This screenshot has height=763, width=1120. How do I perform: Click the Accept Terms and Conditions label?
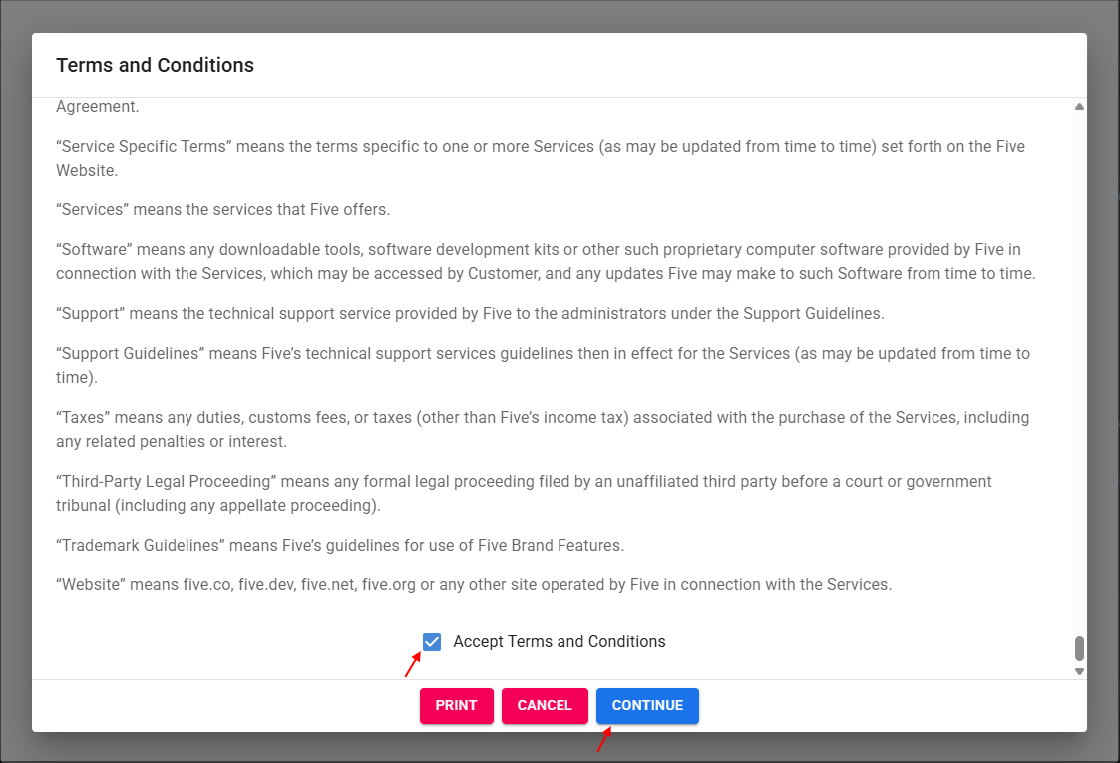tap(559, 641)
